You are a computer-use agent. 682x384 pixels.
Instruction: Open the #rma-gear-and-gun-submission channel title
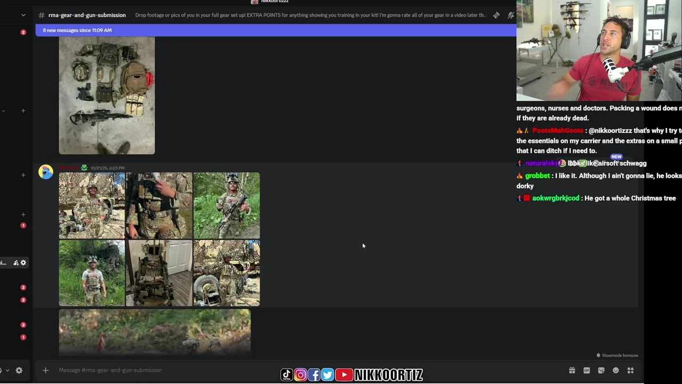click(87, 15)
